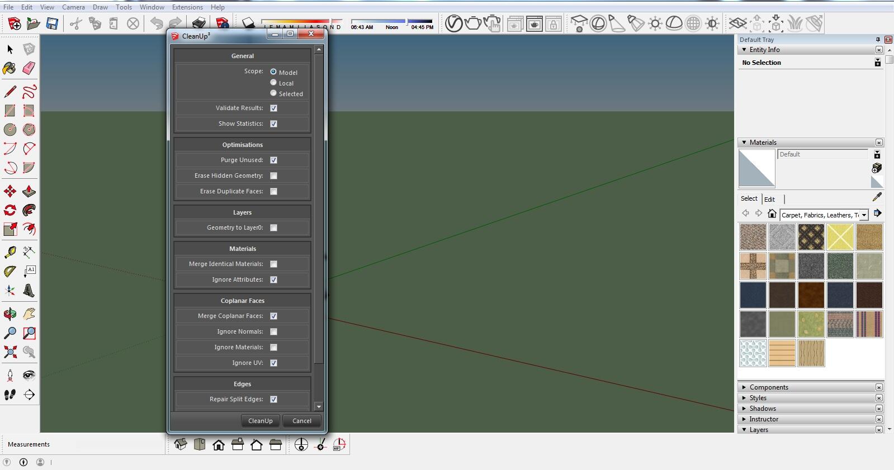The height and width of the screenshot is (470, 894).
Task: Save the model with the Save icon
Action: point(52,23)
